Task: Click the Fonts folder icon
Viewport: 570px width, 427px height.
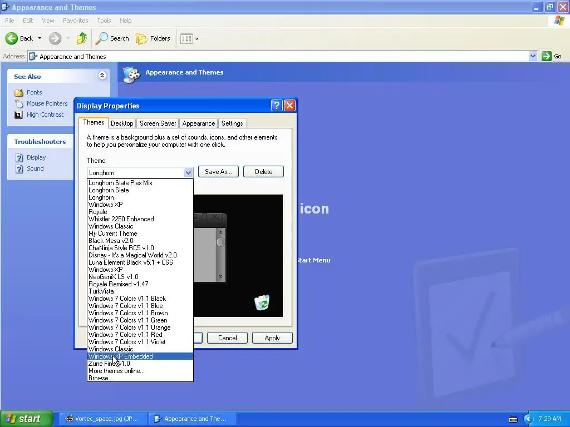Action: pyautogui.click(x=19, y=93)
